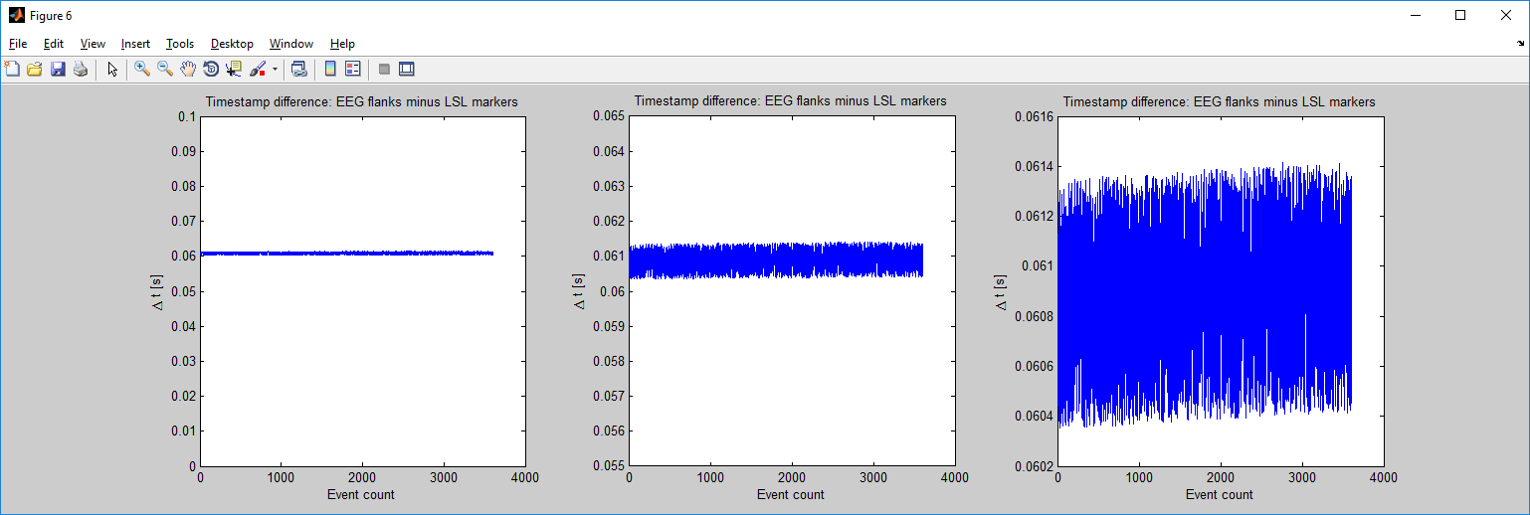
Task: Select the Zoom In tool
Action: (x=142, y=69)
